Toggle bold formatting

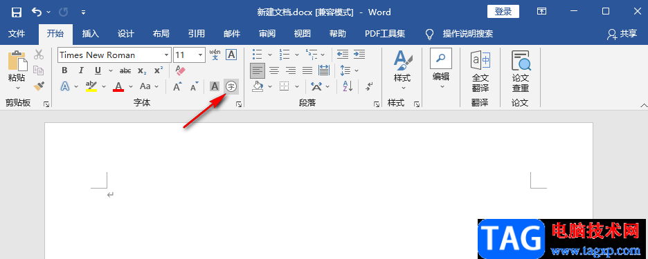64,70
